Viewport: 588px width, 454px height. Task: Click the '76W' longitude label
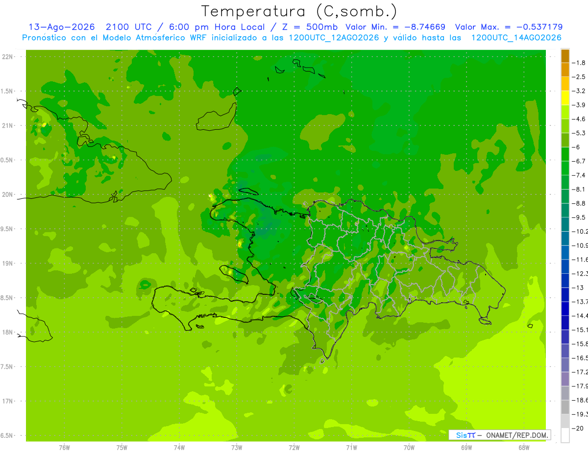point(64,448)
